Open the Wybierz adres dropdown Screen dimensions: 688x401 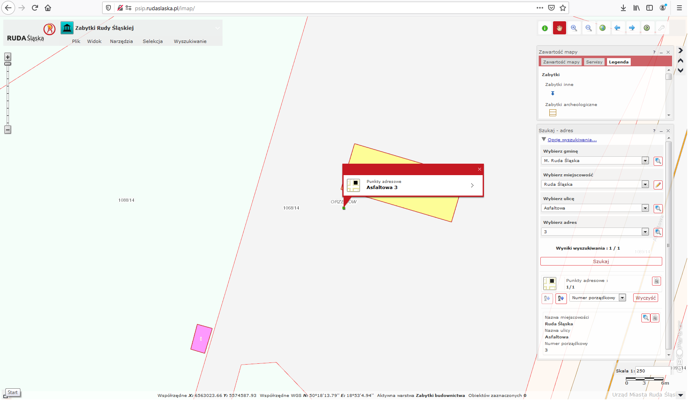(x=645, y=232)
